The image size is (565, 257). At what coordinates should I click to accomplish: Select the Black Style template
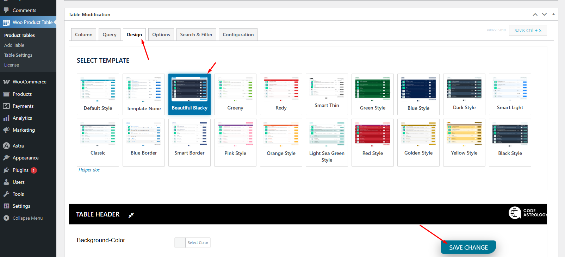[510, 143]
